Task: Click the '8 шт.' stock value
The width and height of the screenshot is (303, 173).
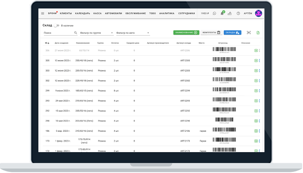Action: coord(116,90)
